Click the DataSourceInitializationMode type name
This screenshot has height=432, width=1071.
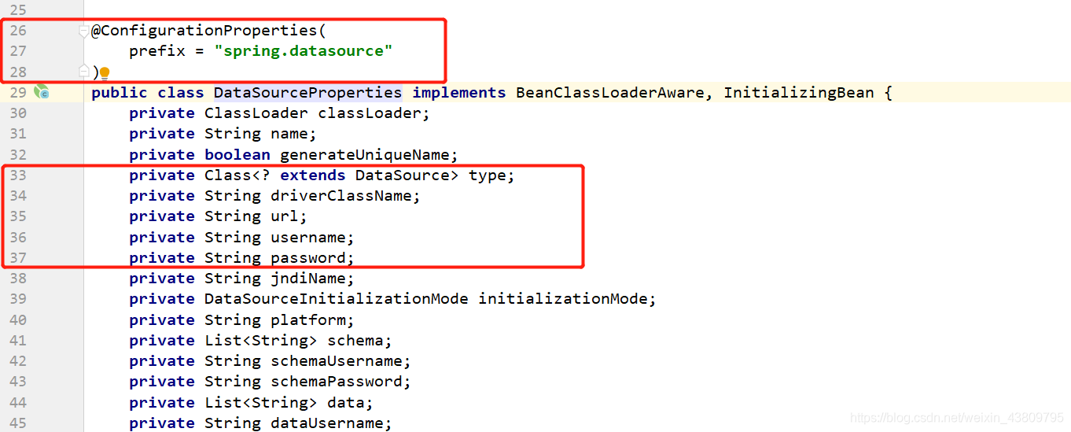(336, 299)
